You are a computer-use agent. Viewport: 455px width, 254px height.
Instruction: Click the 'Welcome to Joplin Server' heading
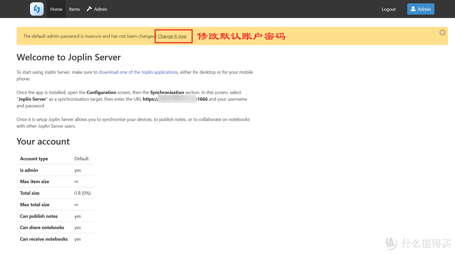point(69,57)
